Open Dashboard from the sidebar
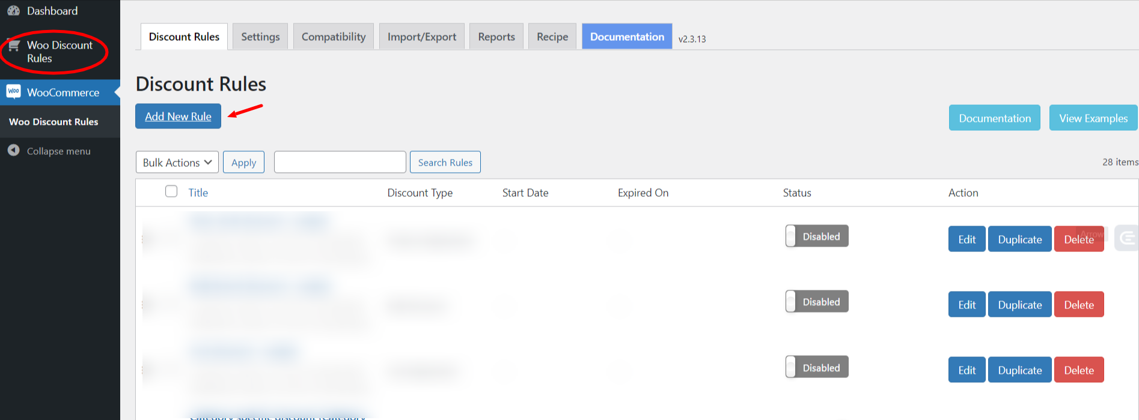 pyautogui.click(x=52, y=11)
